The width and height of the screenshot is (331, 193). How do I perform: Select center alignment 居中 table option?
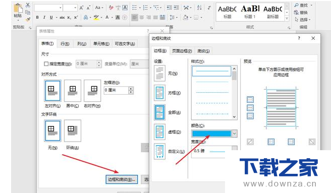coord(73,91)
